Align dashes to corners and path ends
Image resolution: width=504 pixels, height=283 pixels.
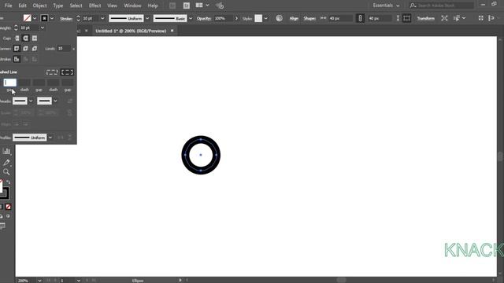[x=67, y=72]
